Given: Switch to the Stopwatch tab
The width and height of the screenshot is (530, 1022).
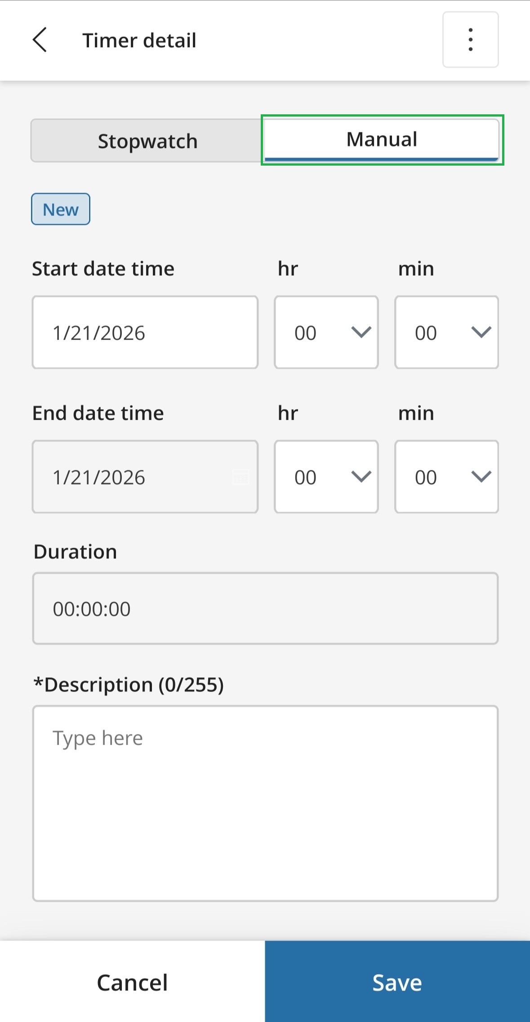Looking at the screenshot, I should pos(147,141).
